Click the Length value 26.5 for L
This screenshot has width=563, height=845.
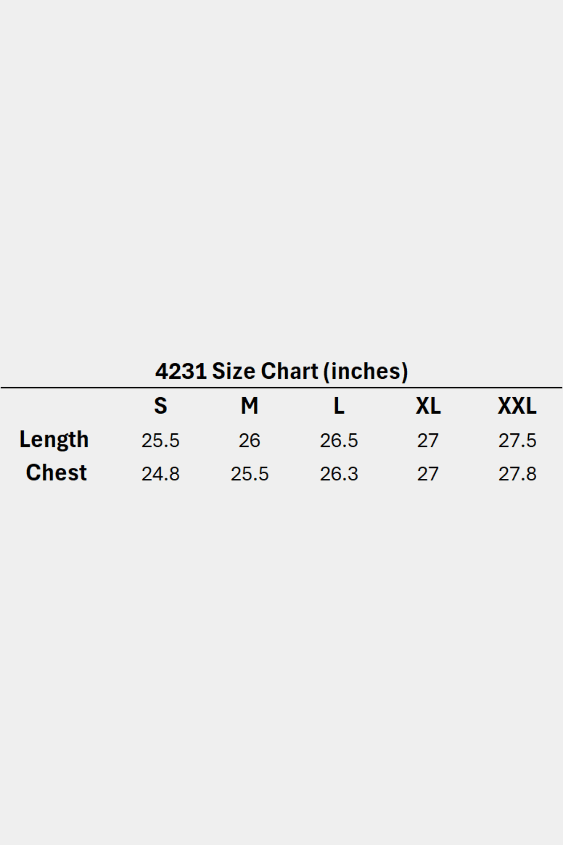339,440
